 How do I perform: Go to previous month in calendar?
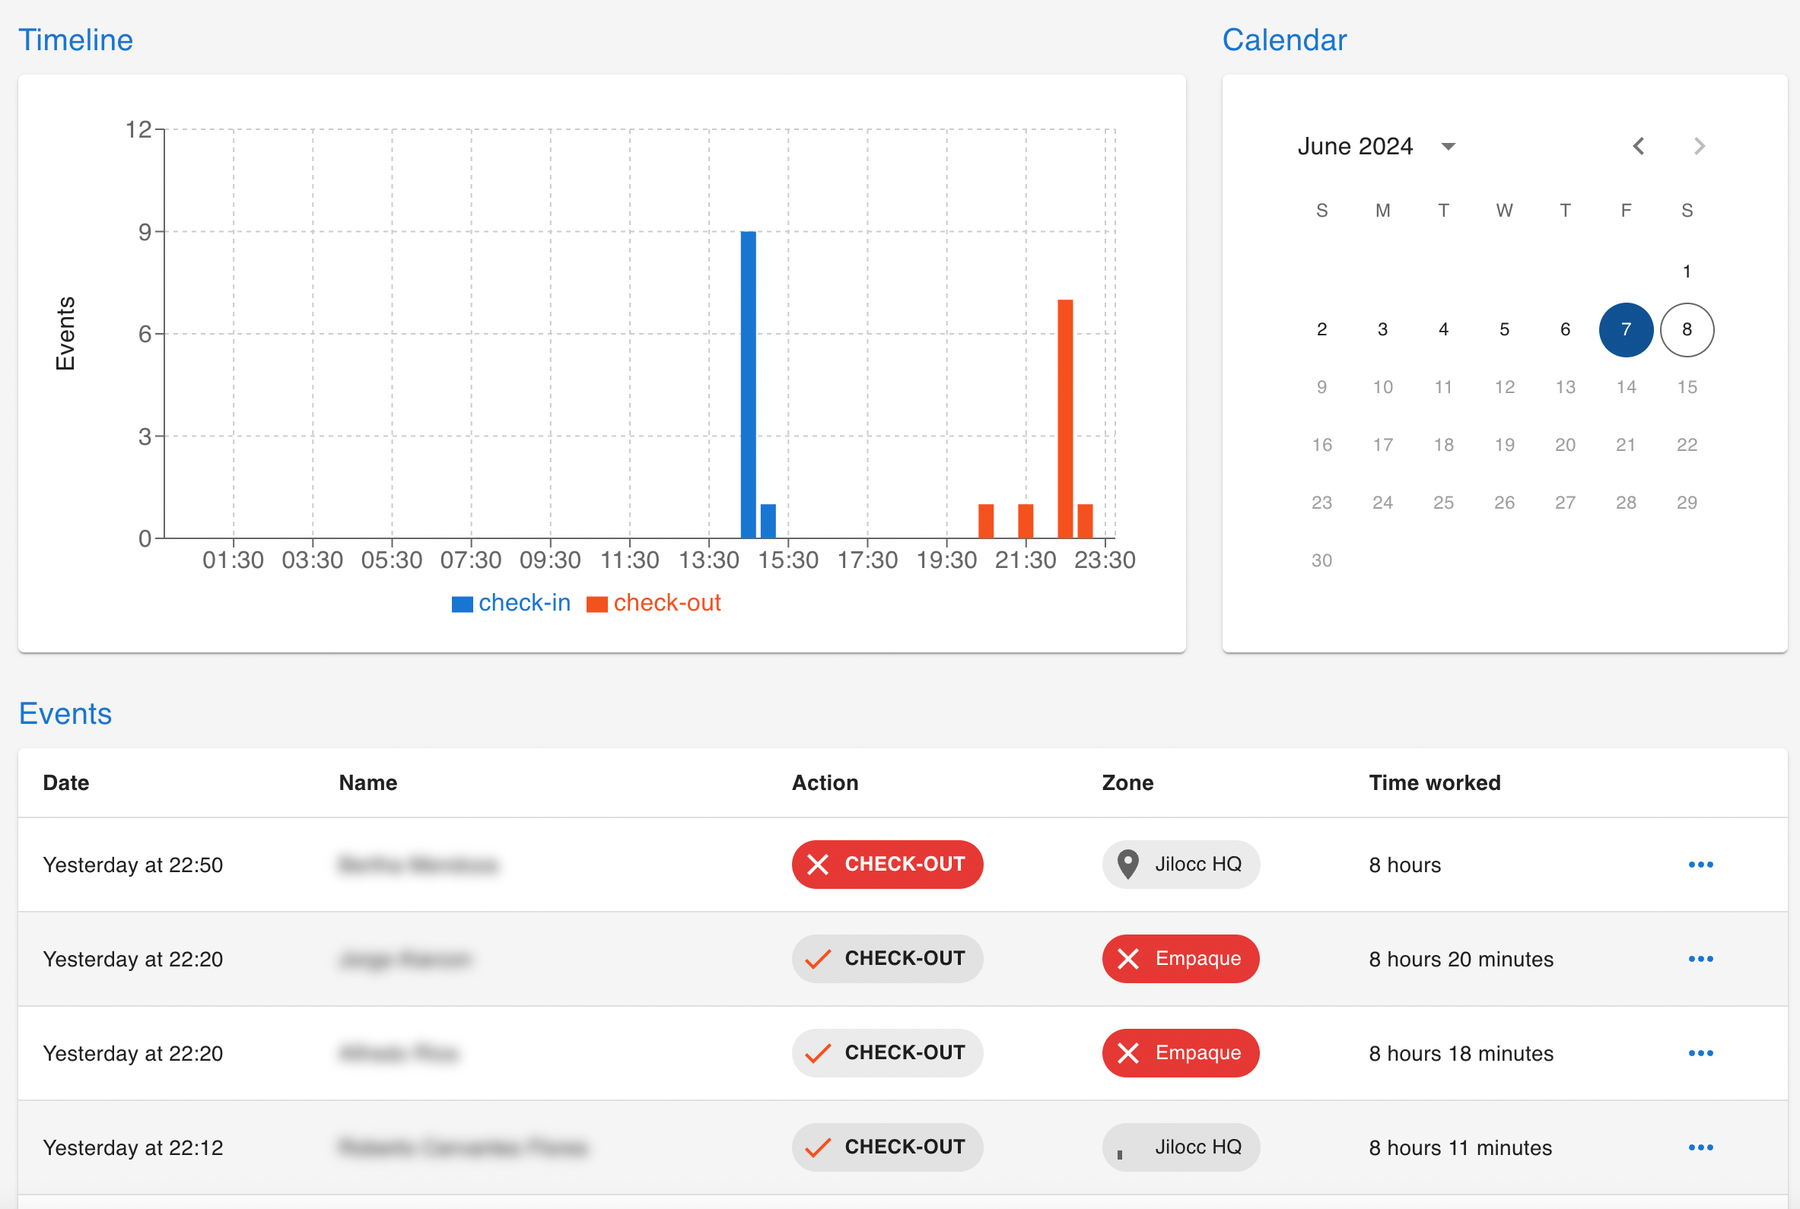click(x=1638, y=146)
